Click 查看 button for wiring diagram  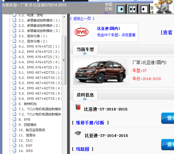click(168, 144)
